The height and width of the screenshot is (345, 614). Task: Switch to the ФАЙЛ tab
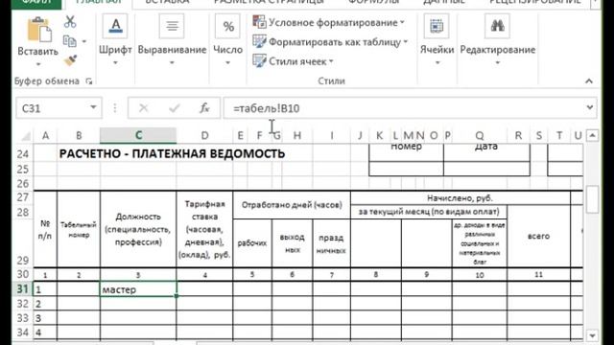click(x=36, y=3)
